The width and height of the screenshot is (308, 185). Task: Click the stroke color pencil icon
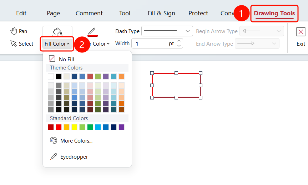point(92,32)
